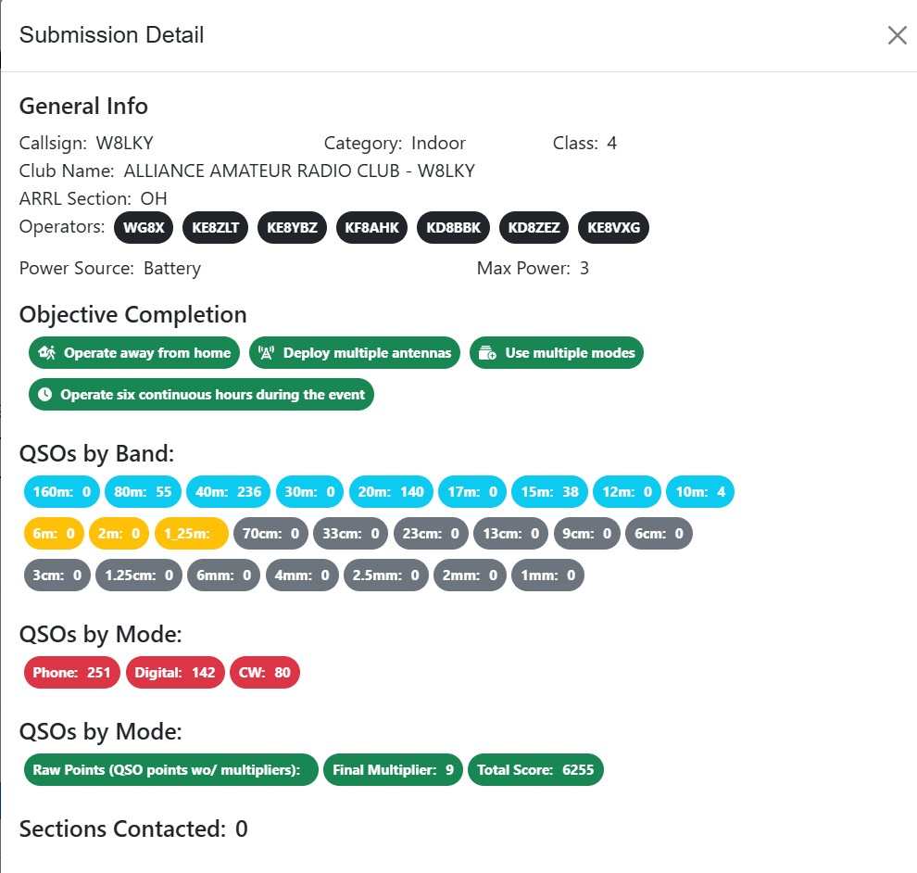
Task: Click the Final Multiplier: 9 badge
Action: [392, 770]
